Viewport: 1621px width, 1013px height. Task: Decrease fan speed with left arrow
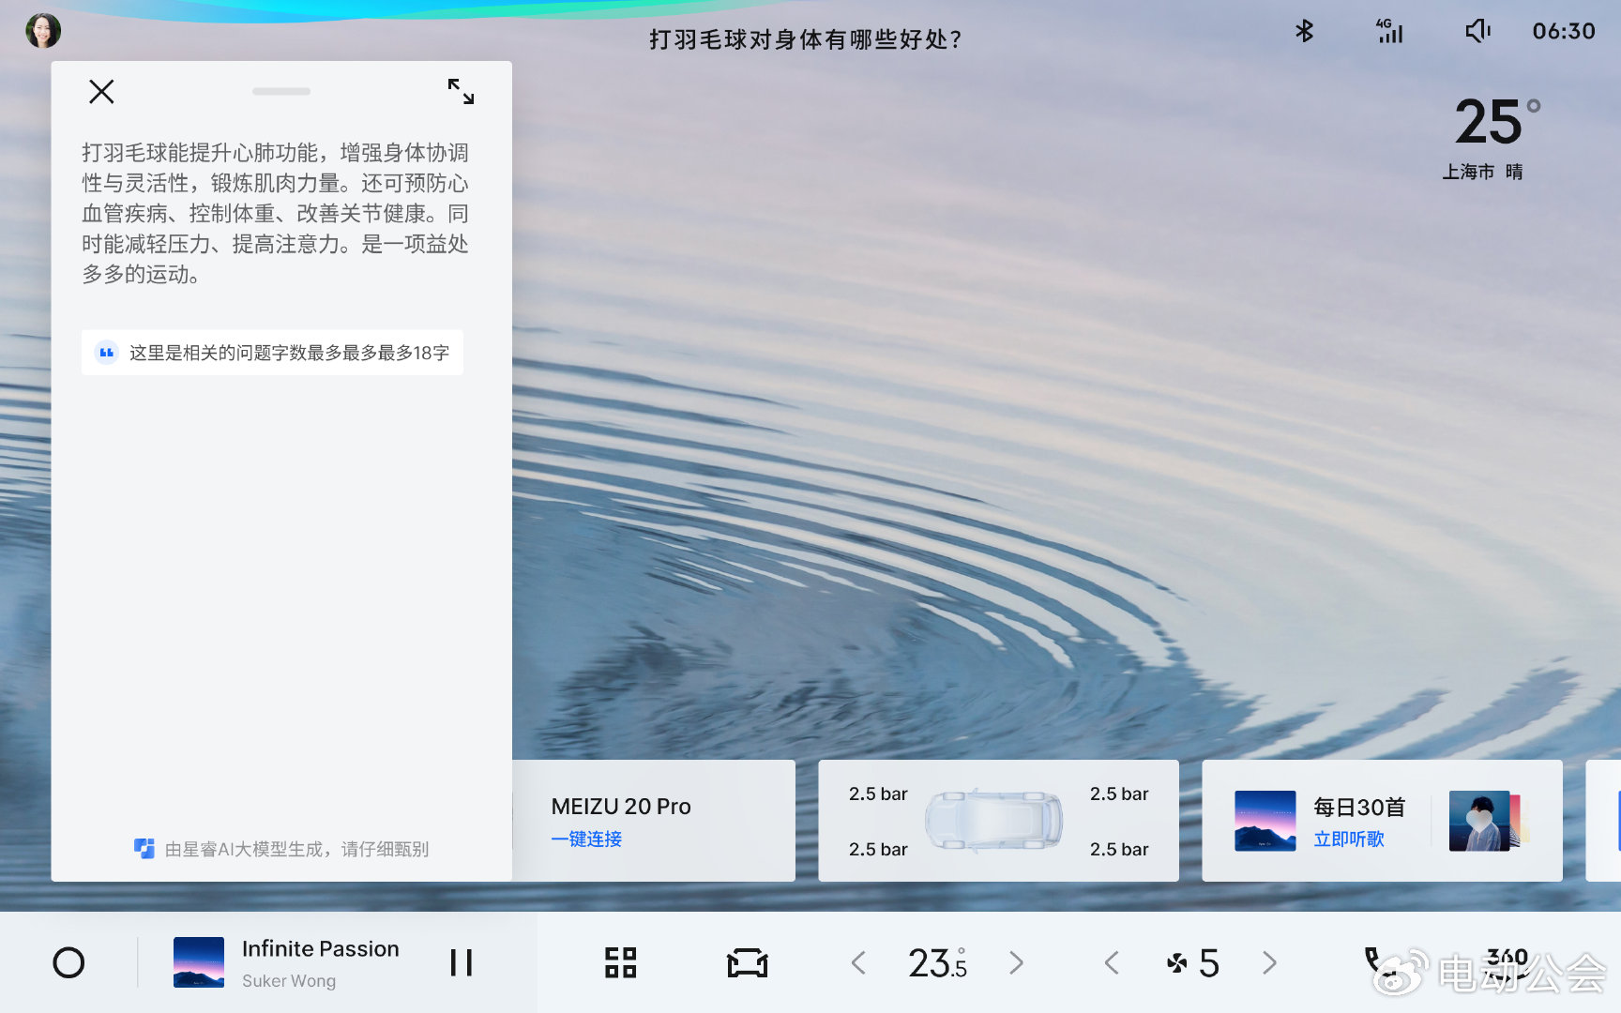pyautogui.click(x=1112, y=962)
